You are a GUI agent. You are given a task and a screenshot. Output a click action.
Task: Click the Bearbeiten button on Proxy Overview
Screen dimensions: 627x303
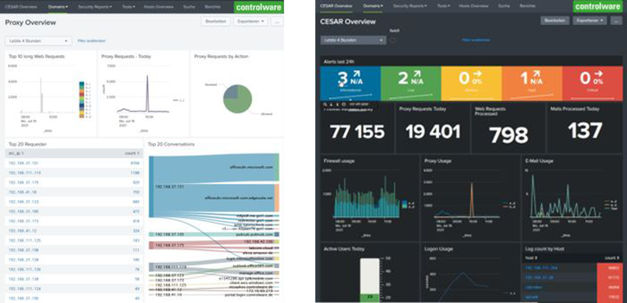click(216, 22)
